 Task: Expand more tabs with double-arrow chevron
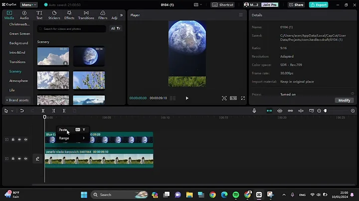[x=121, y=15]
